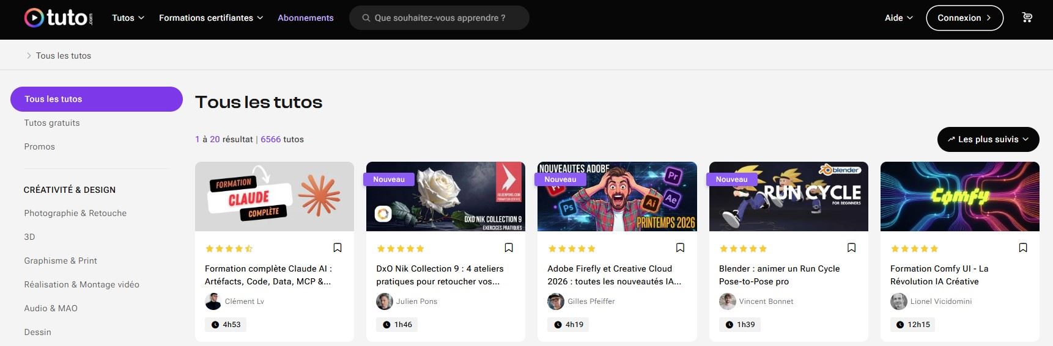The image size is (1053, 346).
Task: Open the Nouveautés Adobe Printemps 2026 thumbnail
Action: [x=617, y=196]
